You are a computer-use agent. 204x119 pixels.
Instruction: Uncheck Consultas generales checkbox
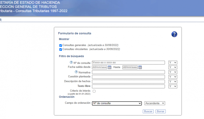pos(61,45)
